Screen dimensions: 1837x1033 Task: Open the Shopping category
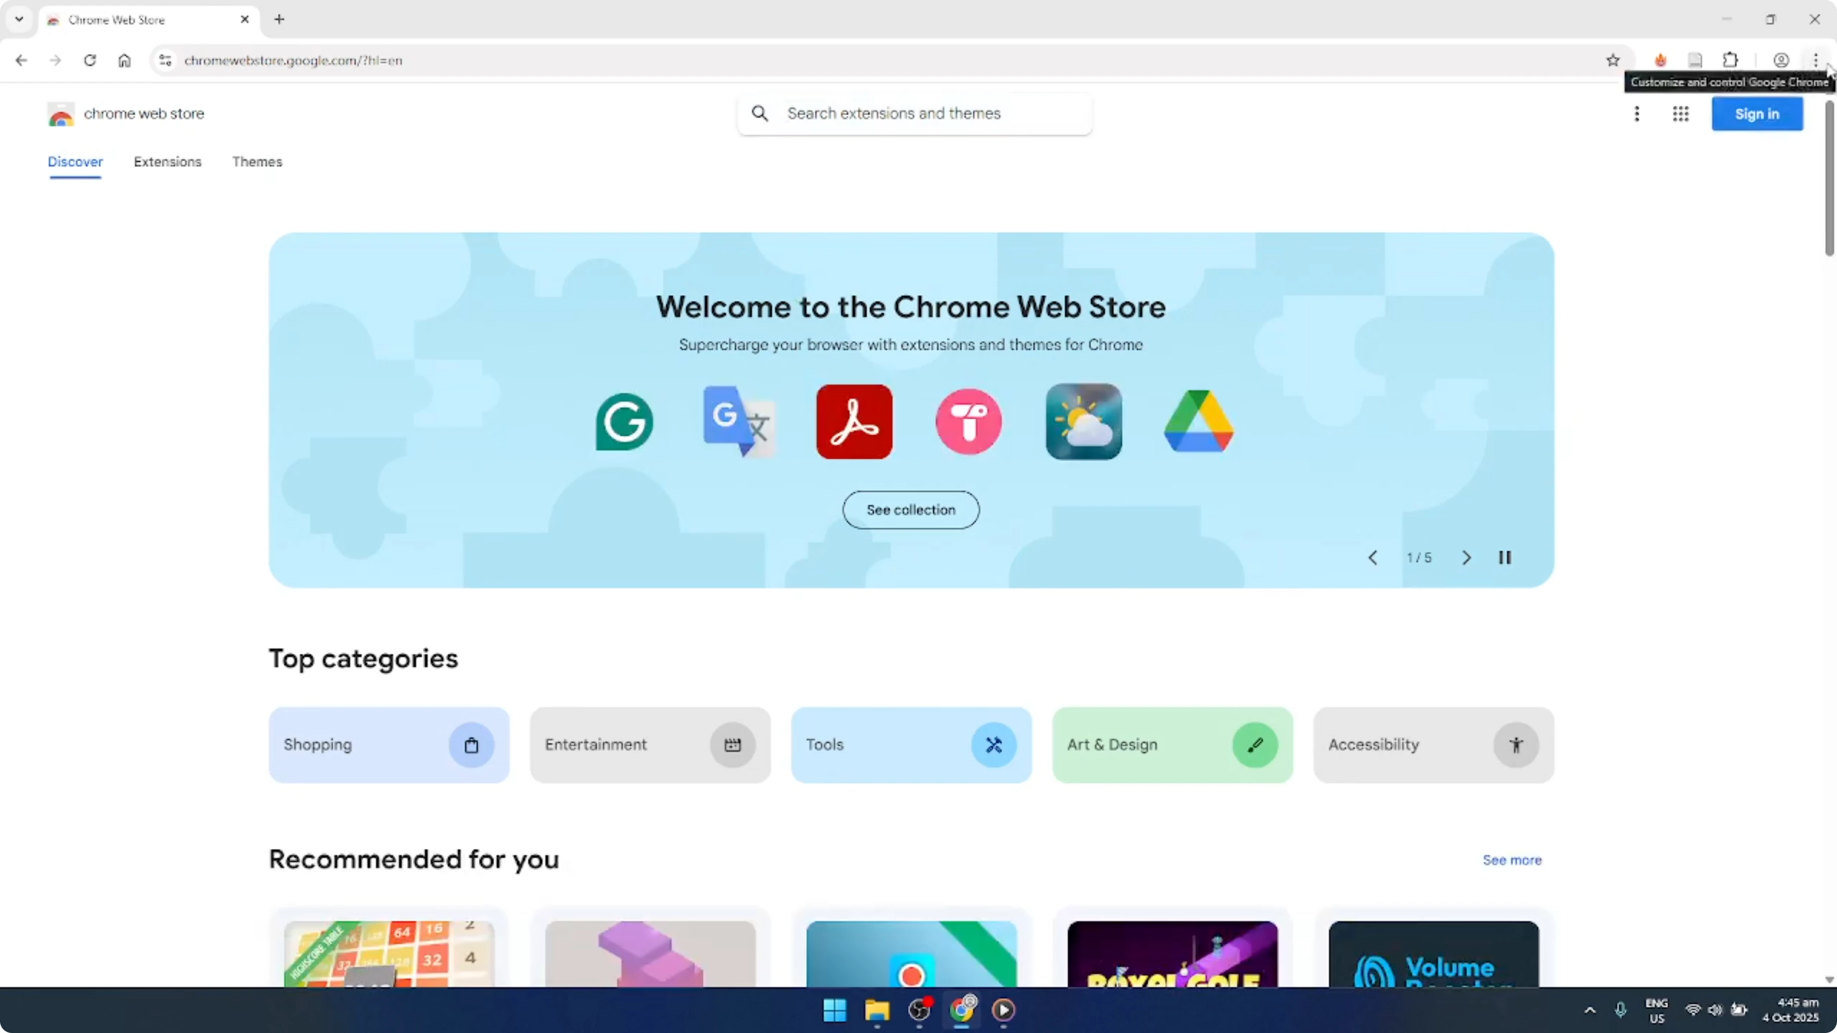tap(389, 745)
